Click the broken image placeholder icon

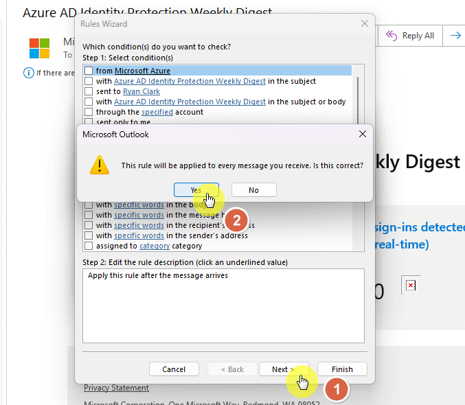(411, 285)
